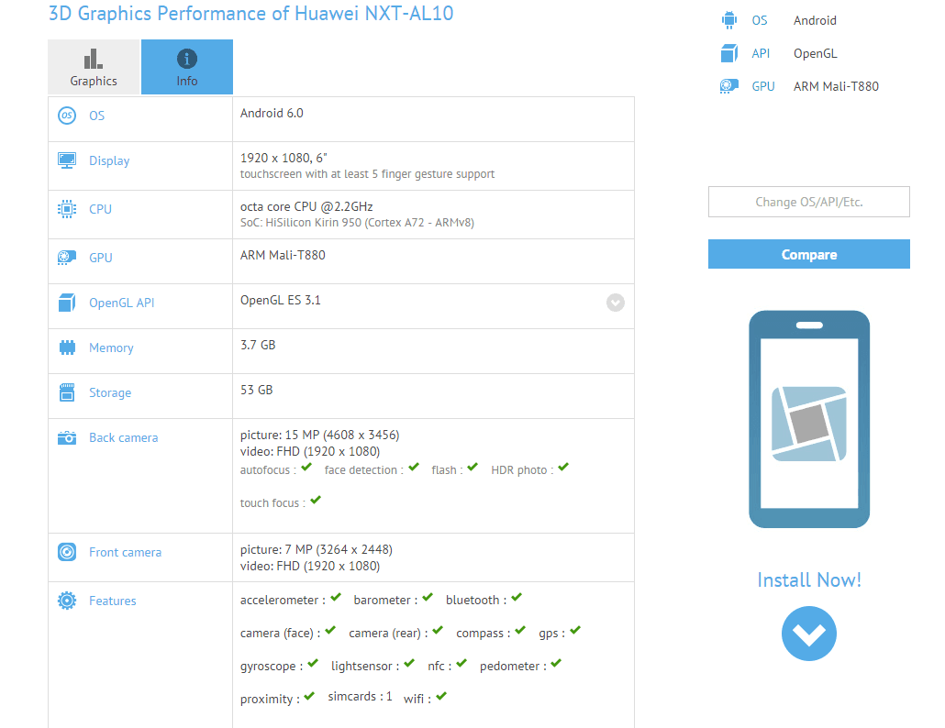Click the Features row label

pyautogui.click(x=113, y=601)
